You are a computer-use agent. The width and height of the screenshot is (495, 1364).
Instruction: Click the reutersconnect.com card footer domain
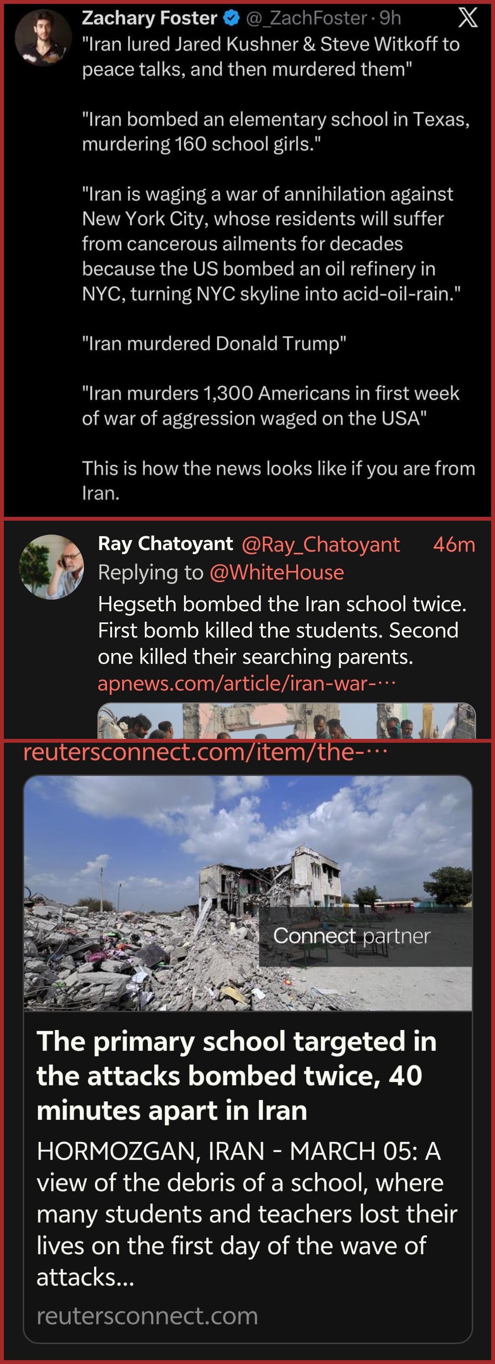(x=147, y=1316)
